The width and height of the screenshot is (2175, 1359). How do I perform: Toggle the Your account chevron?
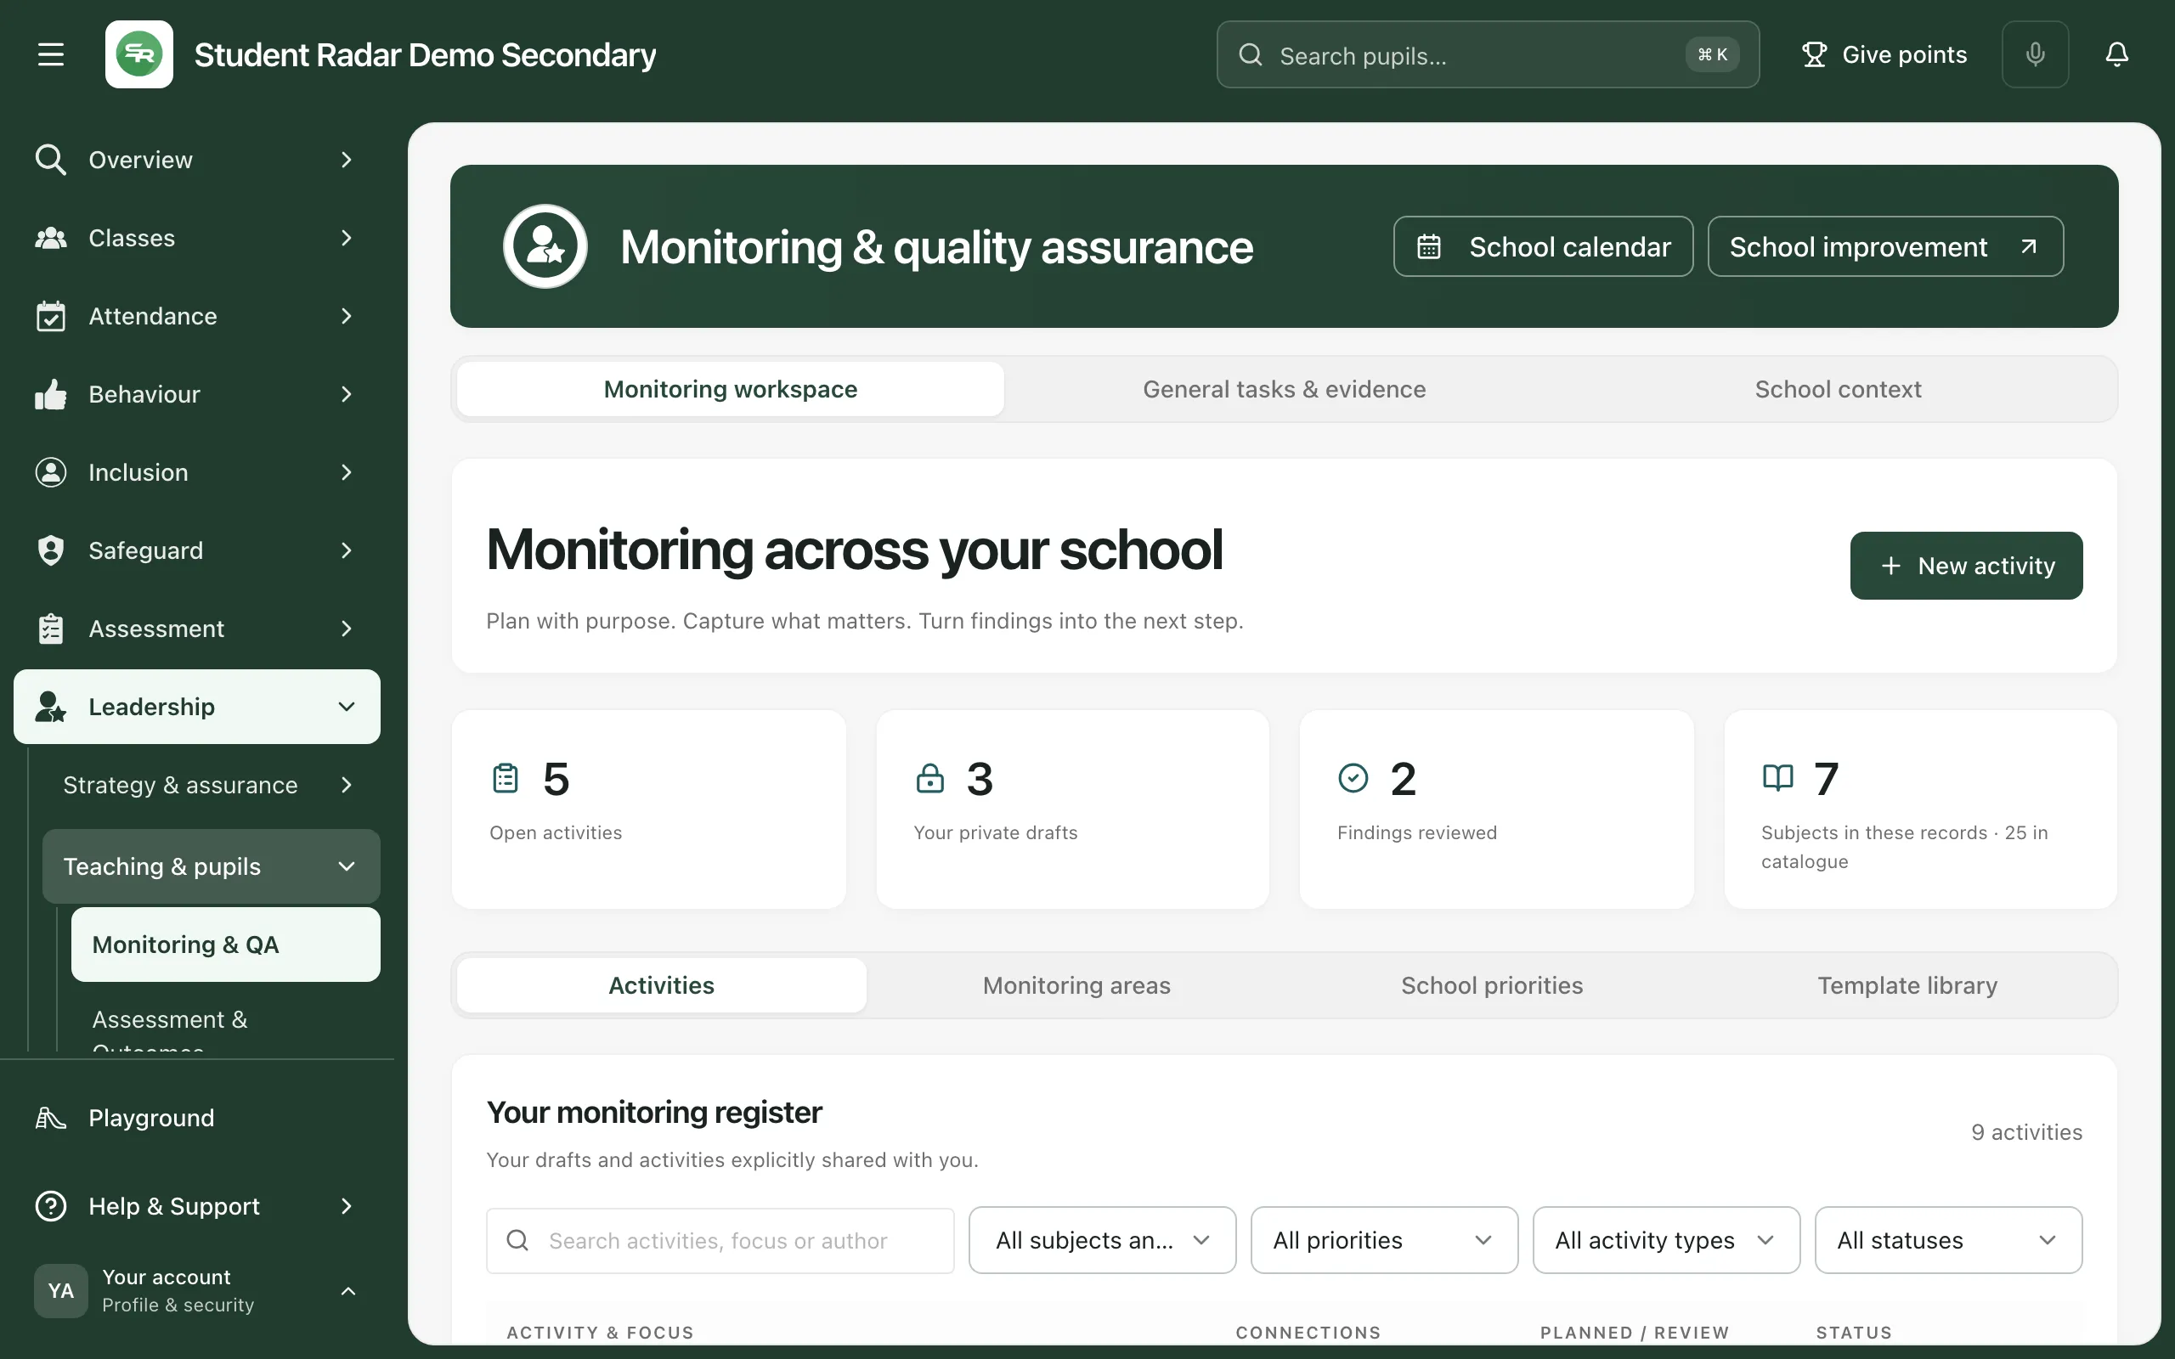click(347, 1292)
